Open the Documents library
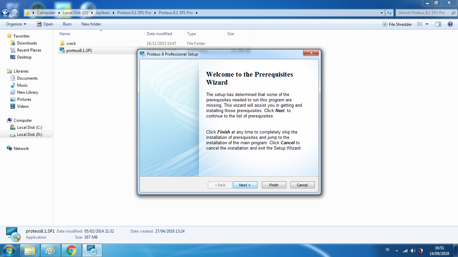 pos(27,78)
